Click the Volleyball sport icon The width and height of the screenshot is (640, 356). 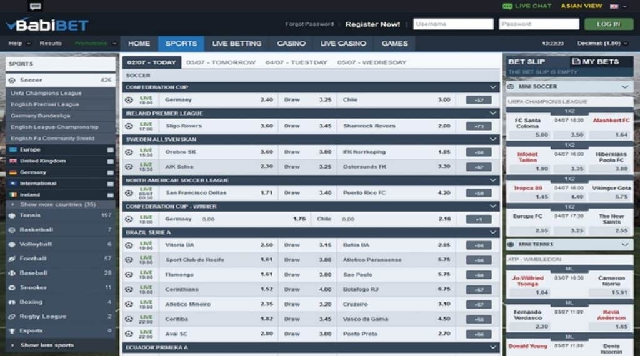click(x=12, y=244)
